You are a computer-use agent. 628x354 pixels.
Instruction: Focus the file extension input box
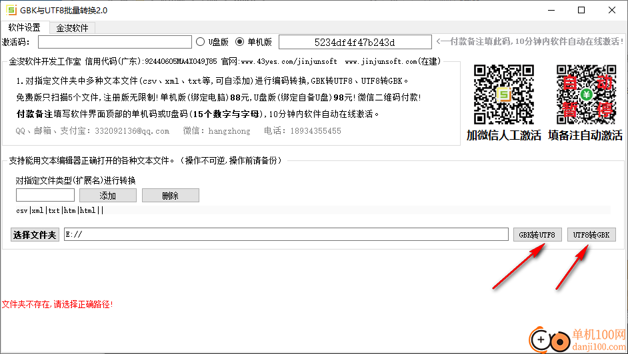tap(45, 195)
